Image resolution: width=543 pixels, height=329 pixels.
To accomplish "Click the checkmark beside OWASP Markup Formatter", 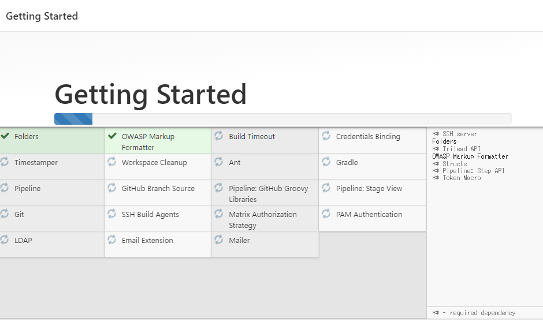I will [x=112, y=136].
